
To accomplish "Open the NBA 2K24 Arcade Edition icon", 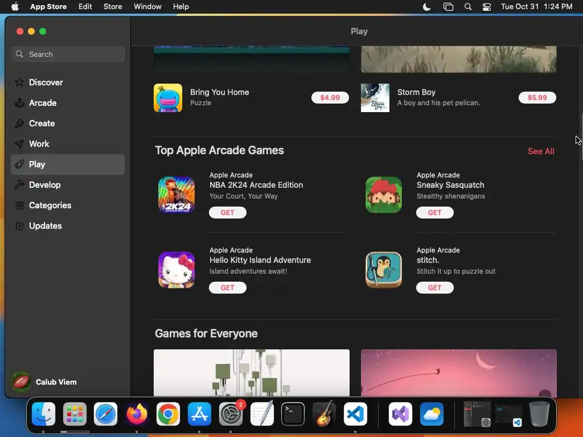I will tap(176, 195).
